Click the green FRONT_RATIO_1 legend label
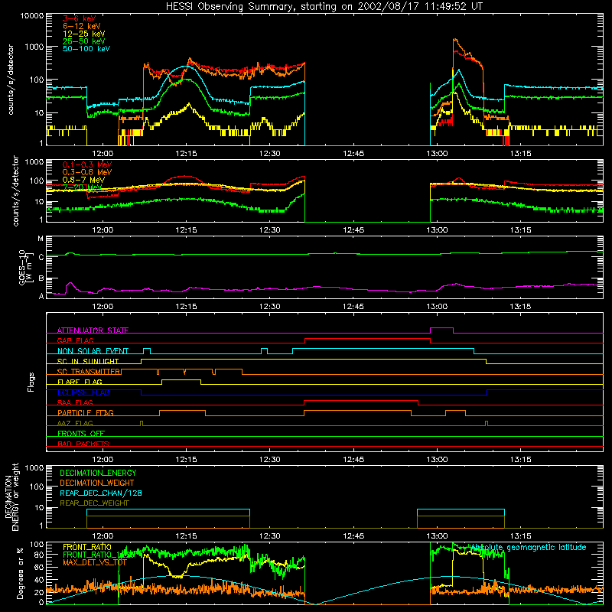 click(x=99, y=555)
